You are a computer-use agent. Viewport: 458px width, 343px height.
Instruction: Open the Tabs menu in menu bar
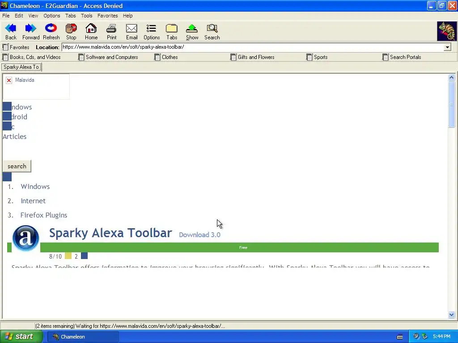click(x=70, y=16)
